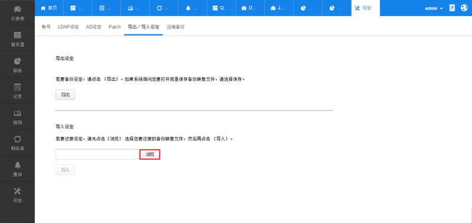The height and width of the screenshot is (223, 472).
Task: Open the 仪表板 dashboard in the sidebar
Action: [18, 13]
